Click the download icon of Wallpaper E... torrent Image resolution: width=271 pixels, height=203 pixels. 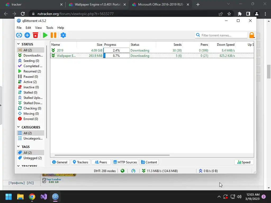pos(53,56)
